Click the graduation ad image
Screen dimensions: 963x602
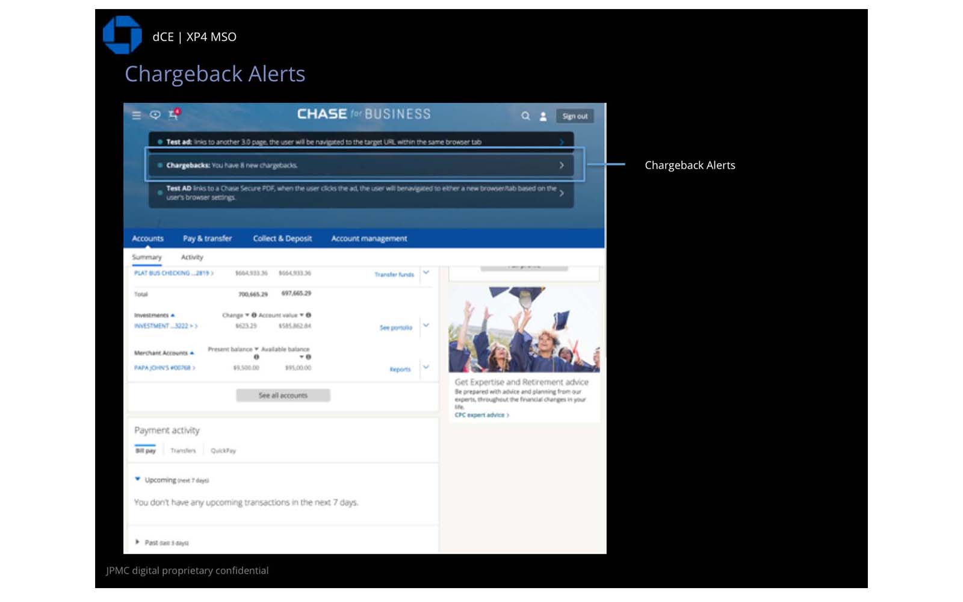pyautogui.click(x=524, y=329)
